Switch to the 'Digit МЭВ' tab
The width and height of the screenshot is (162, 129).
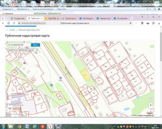pyautogui.click(x=52, y=19)
